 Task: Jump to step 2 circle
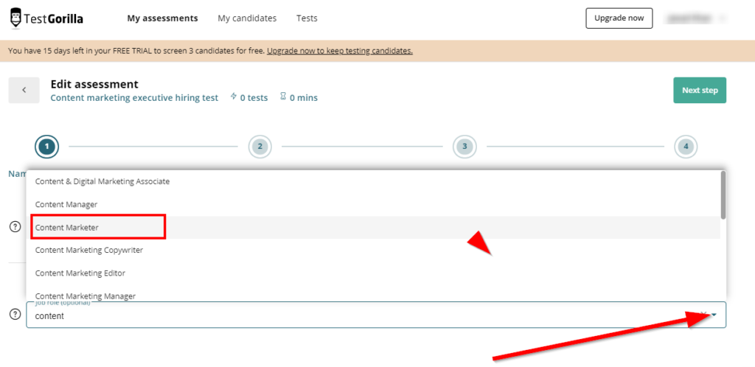(x=260, y=146)
